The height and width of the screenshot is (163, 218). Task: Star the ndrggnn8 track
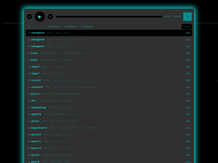(x=29, y=39)
